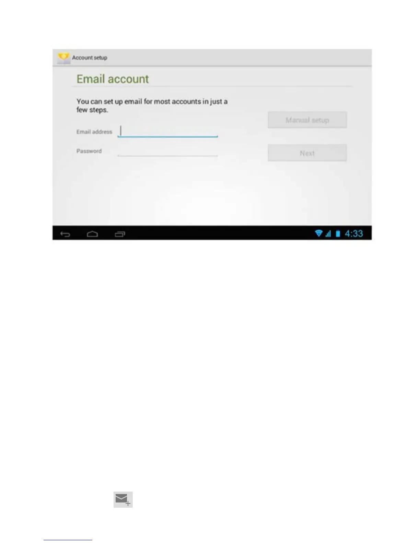This screenshot has height=543, width=420.
Task: Go back using the navigation back arrow
Action: pos(65,234)
